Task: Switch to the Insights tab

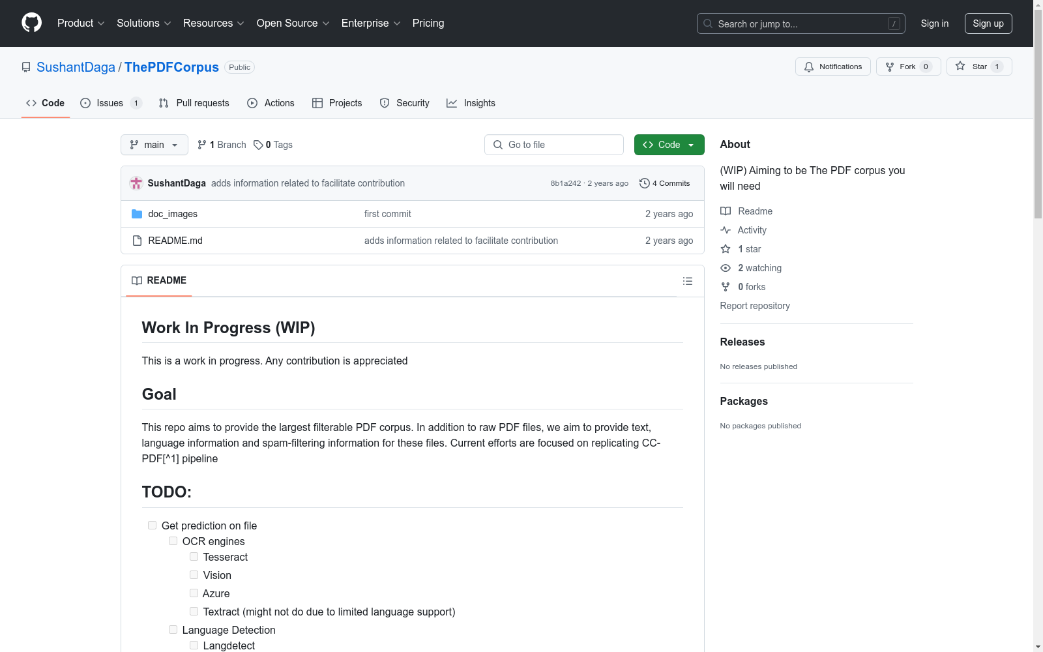Action: pos(471,103)
